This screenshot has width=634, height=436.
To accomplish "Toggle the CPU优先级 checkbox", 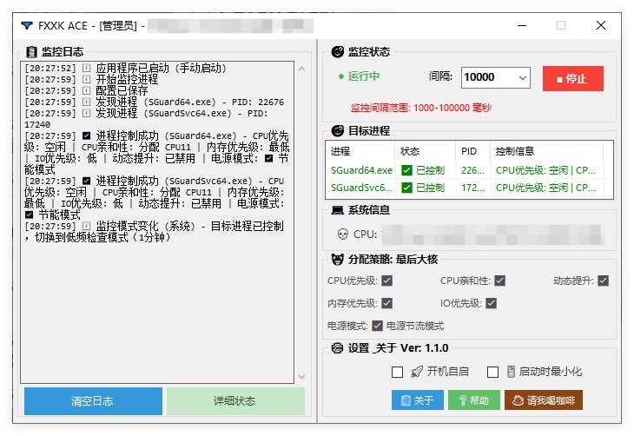I will pos(387,281).
